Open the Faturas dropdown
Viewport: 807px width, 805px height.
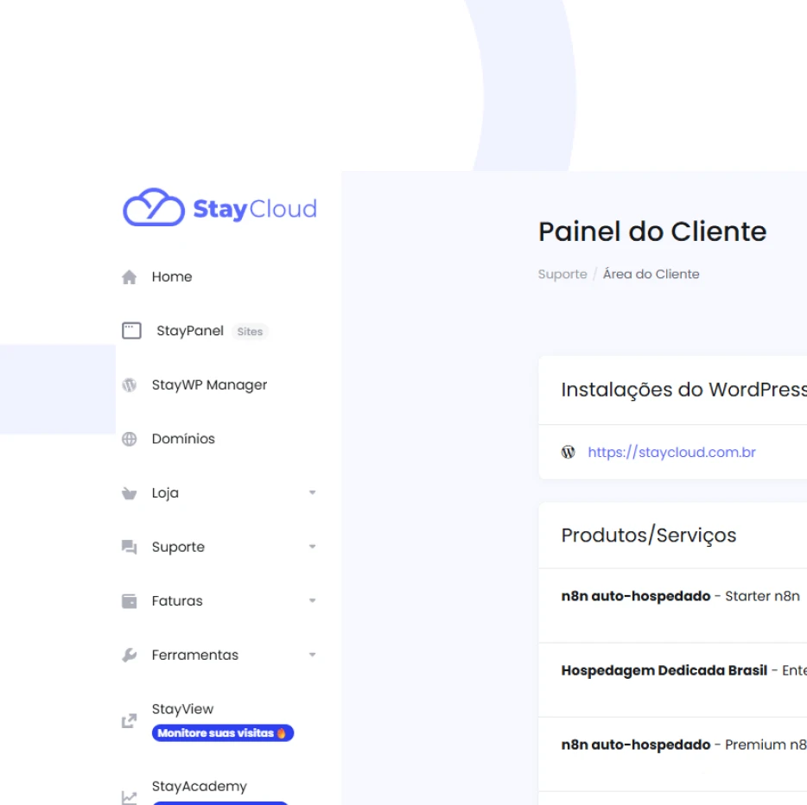(313, 600)
